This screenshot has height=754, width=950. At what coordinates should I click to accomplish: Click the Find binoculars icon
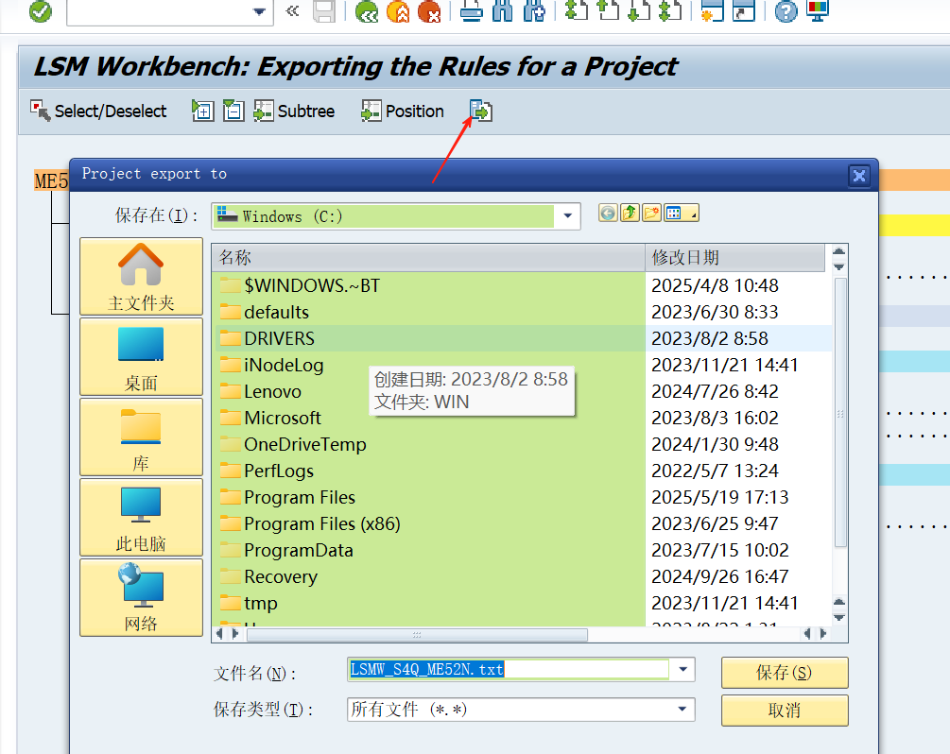[502, 11]
